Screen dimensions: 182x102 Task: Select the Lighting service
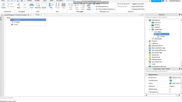[155, 43]
